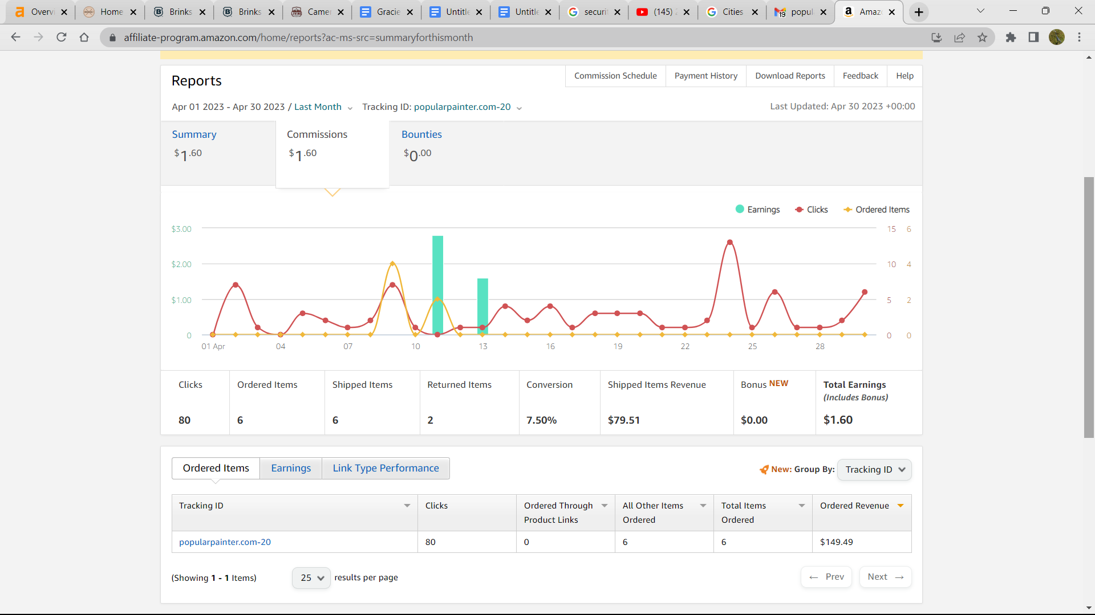1095x615 pixels.
Task: Sort by the Tracking ID column arrow
Action: (x=407, y=506)
